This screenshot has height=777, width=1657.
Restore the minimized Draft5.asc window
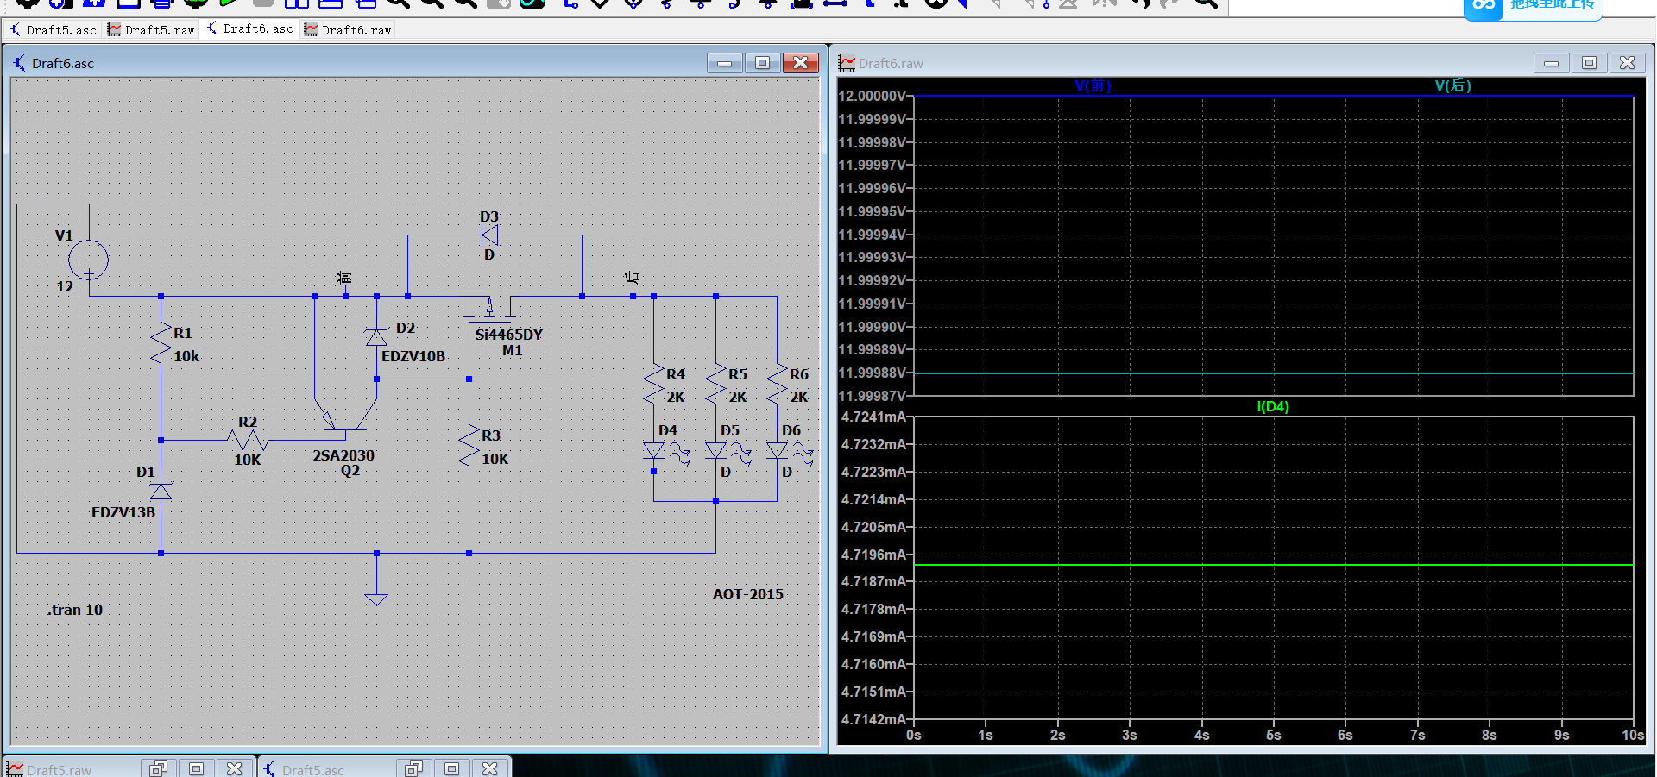[413, 768]
